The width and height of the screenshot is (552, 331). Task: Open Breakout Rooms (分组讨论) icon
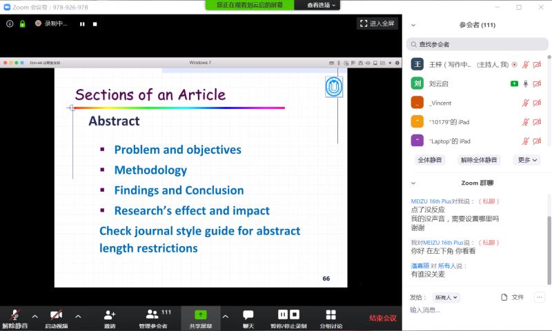(331, 317)
